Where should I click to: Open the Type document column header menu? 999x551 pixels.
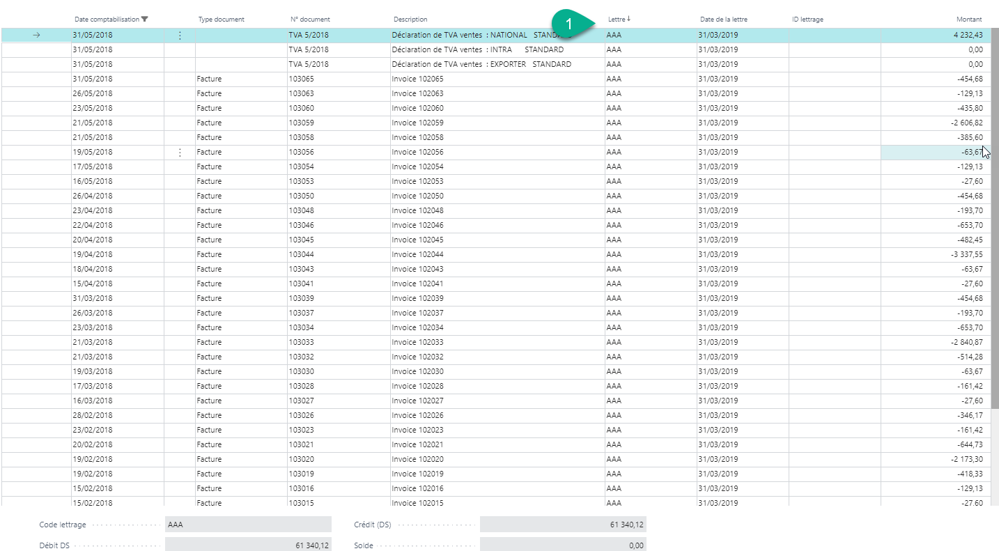coord(221,20)
